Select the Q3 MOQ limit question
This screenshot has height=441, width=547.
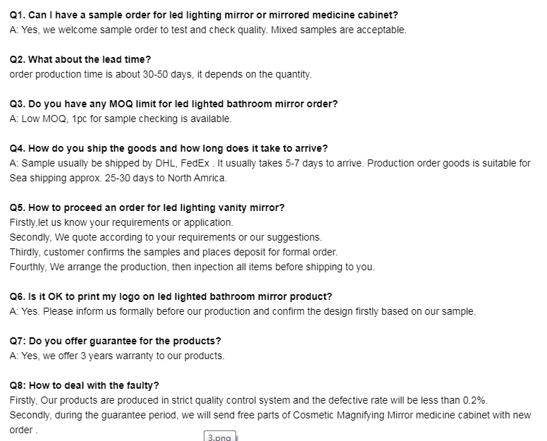[173, 104]
